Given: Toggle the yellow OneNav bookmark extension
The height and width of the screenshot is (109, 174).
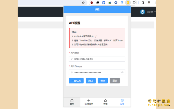Looking at the screenshot, I should [128, 3].
